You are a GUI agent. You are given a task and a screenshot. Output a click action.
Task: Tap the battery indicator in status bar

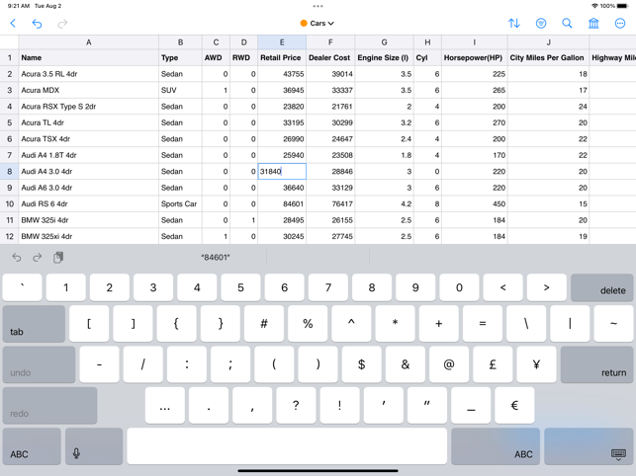pyautogui.click(x=622, y=6)
